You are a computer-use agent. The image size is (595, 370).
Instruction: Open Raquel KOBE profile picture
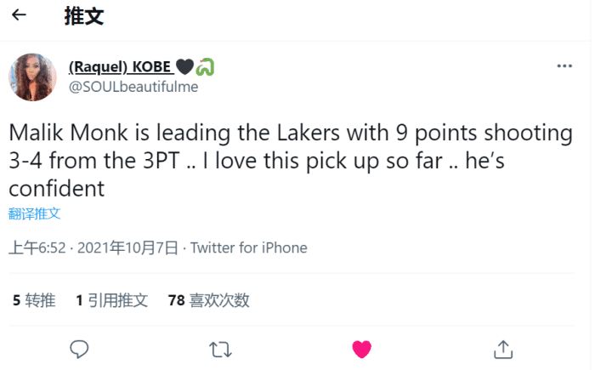click(x=32, y=77)
